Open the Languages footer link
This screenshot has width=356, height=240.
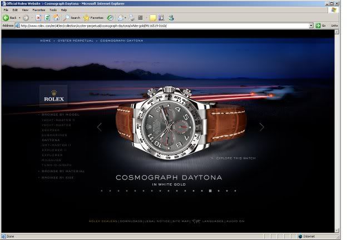[212, 221]
